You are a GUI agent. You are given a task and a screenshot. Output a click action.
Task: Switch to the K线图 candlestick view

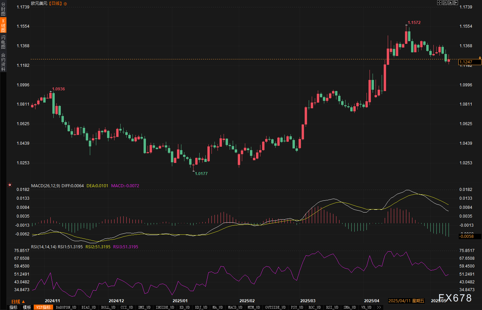[3, 26]
